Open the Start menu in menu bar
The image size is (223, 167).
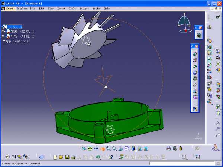click(x=9, y=8)
